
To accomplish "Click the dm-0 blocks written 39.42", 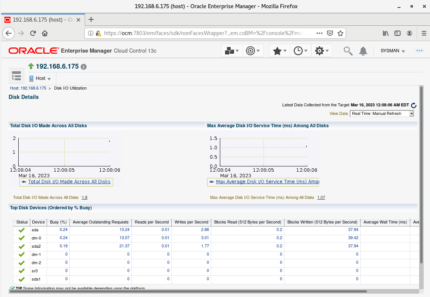I will pos(353,238).
